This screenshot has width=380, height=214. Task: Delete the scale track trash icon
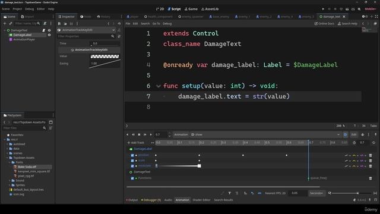coord(370,160)
